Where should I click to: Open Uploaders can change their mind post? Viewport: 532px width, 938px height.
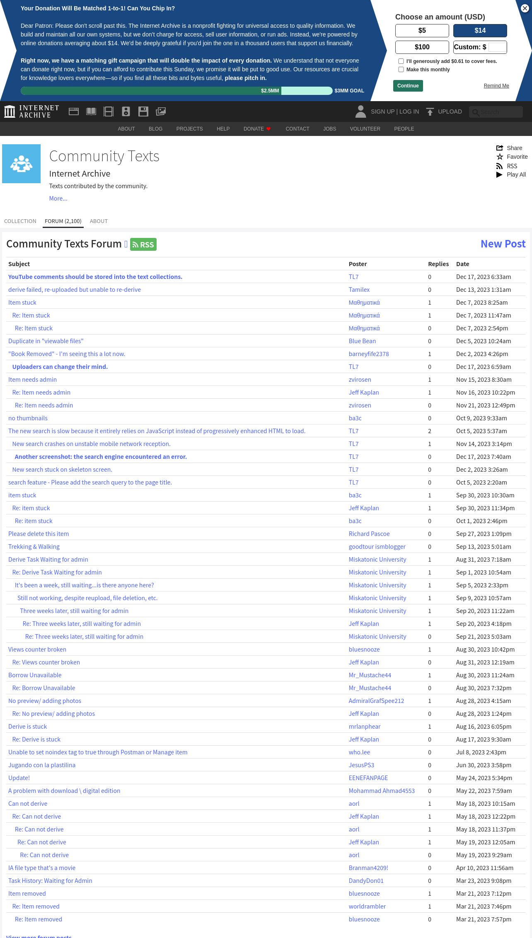(60, 367)
